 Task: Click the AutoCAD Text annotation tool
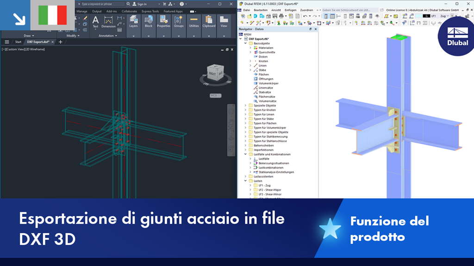pyautogui.click(x=95, y=22)
